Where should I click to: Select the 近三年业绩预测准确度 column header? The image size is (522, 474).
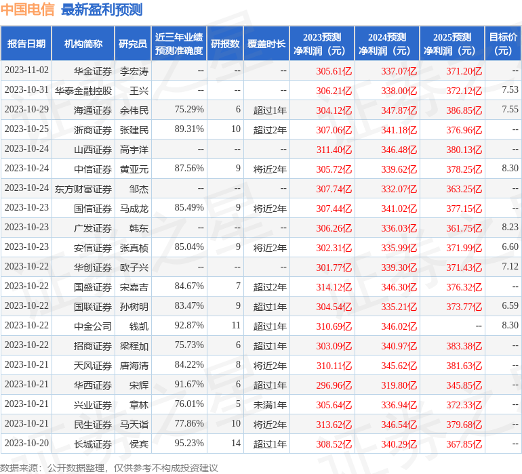tap(179, 43)
